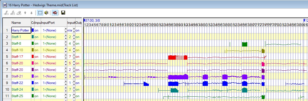
Task: Click the move track up arrow icon
Action: click(25, 13)
